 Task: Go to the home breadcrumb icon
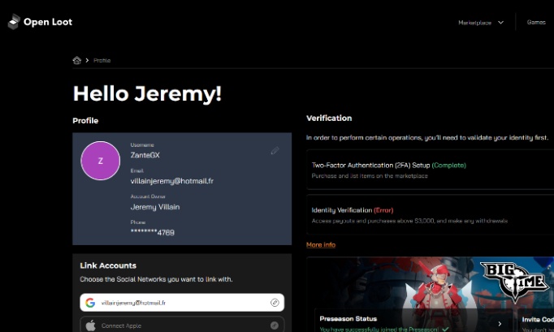point(77,60)
